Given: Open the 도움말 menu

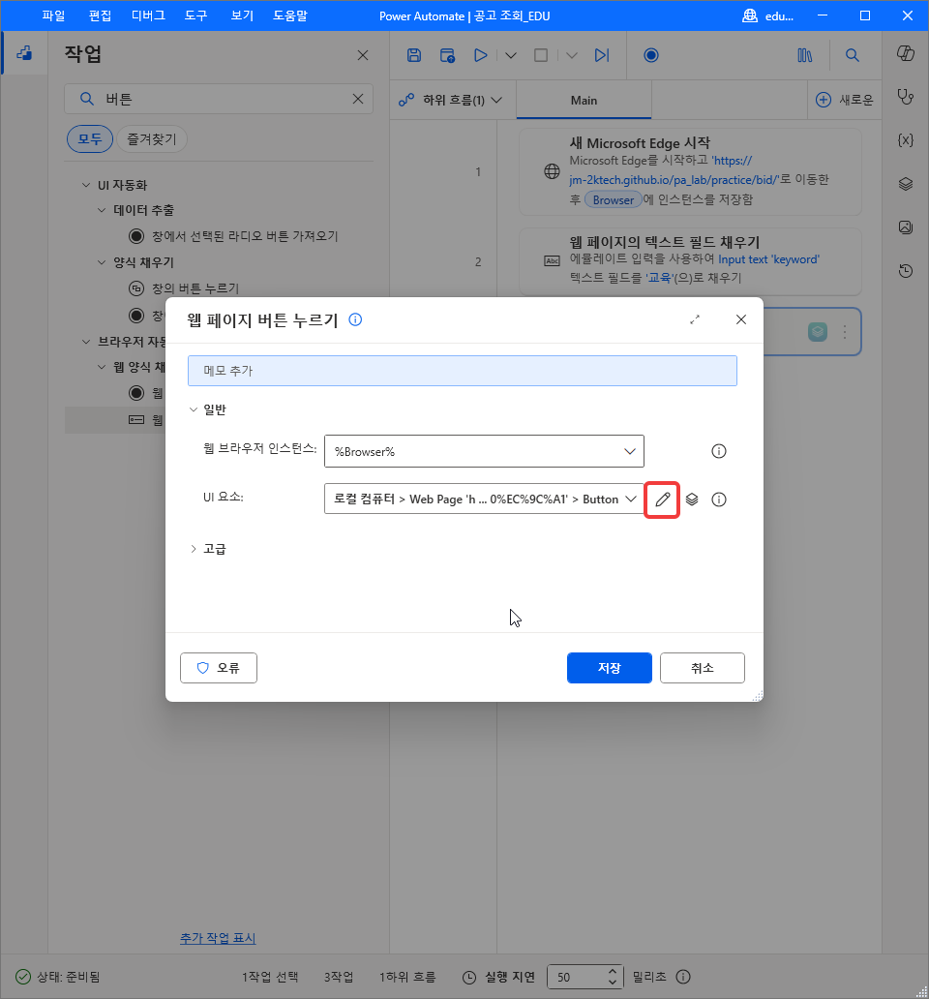Looking at the screenshot, I should point(290,15).
